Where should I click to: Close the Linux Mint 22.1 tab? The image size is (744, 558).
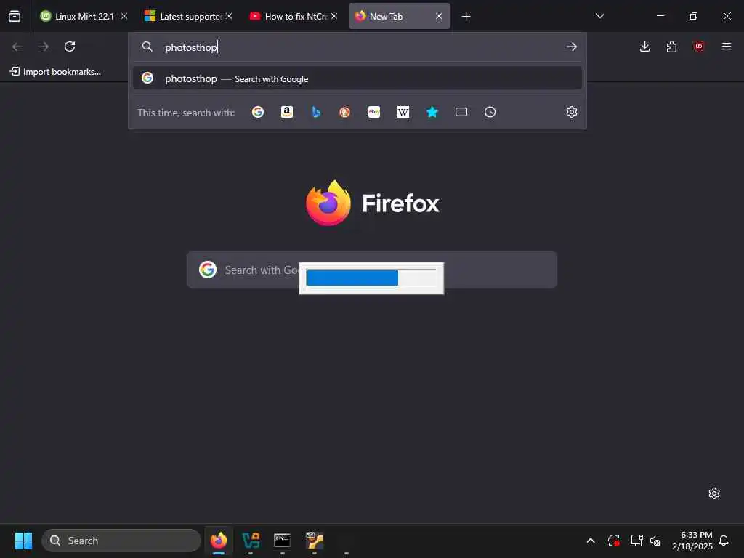tap(124, 16)
